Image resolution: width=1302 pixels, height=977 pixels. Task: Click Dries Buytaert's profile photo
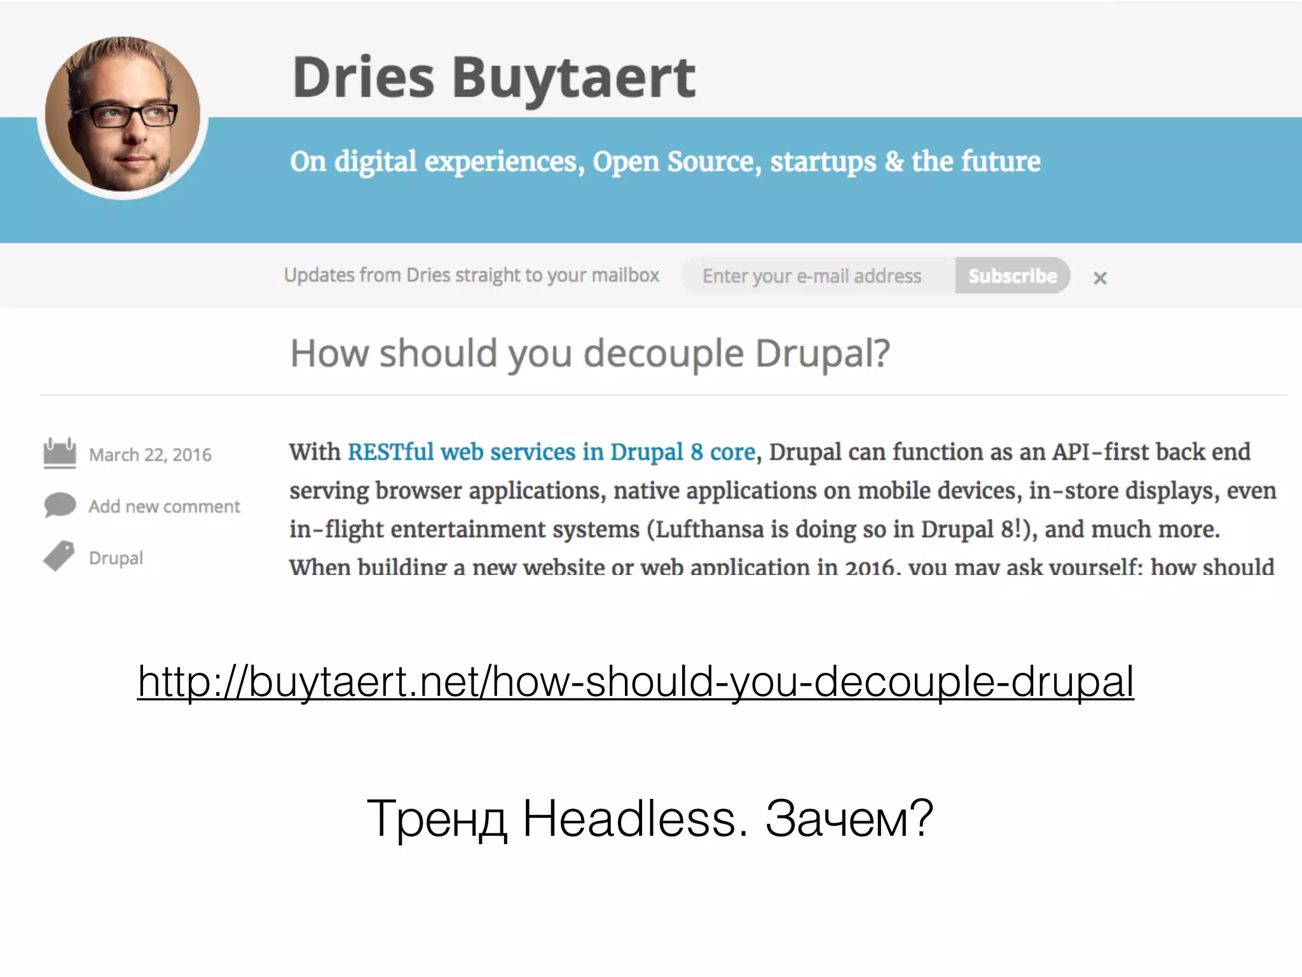click(123, 114)
